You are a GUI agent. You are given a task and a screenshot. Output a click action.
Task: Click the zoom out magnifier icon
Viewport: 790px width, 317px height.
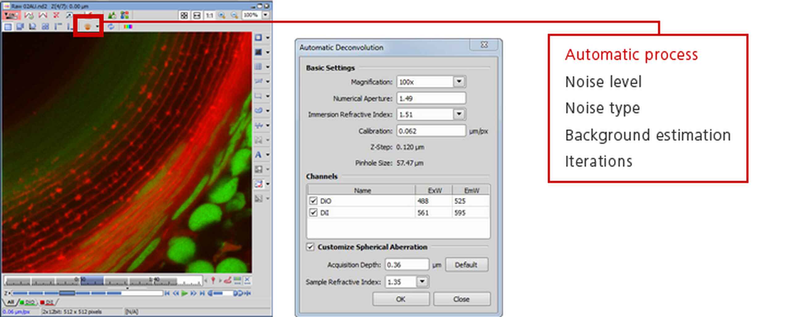pos(234,15)
